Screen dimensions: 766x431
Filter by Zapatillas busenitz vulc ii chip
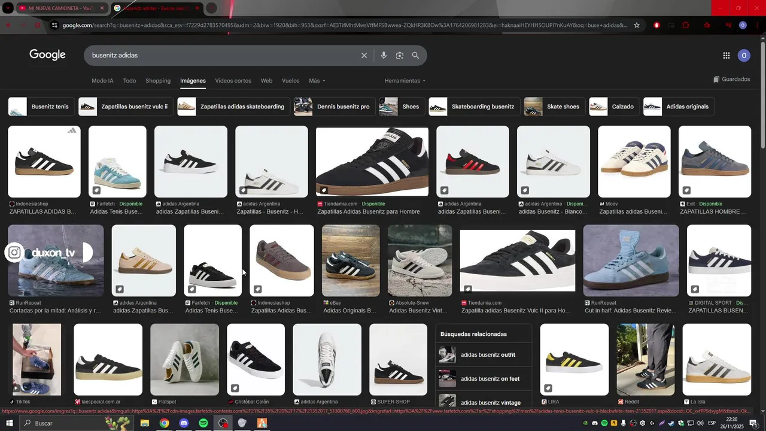tap(126, 107)
